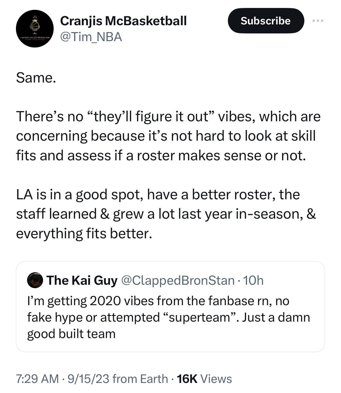Click the text "everything fits better."
Image resolution: width=341 pixels, height=393 pixels.
(x=84, y=233)
